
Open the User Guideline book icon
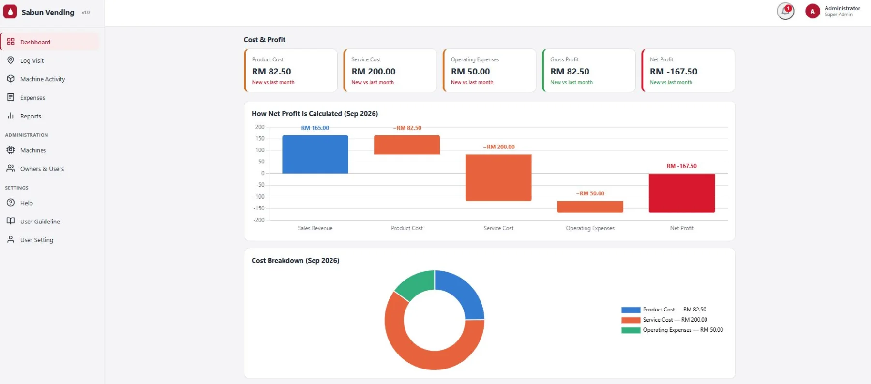(11, 221)
